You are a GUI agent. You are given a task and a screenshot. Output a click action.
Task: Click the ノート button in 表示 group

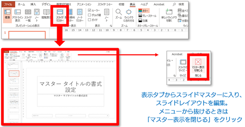point(107,15)
